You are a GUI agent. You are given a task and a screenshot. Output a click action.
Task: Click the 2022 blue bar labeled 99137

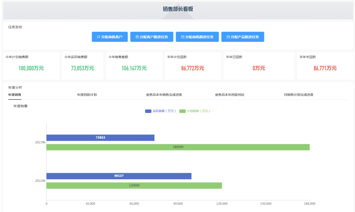click(x=119, y=176)
